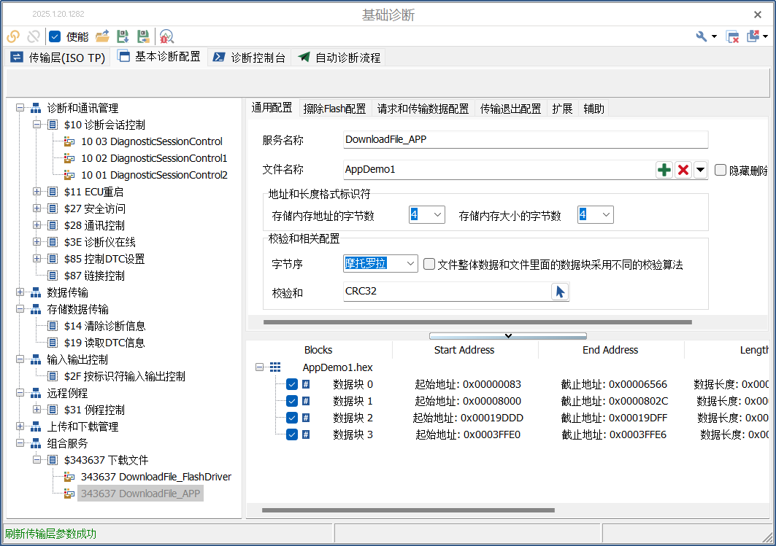Collapse the $10 诊断会话控制 node

coord(37,125)
